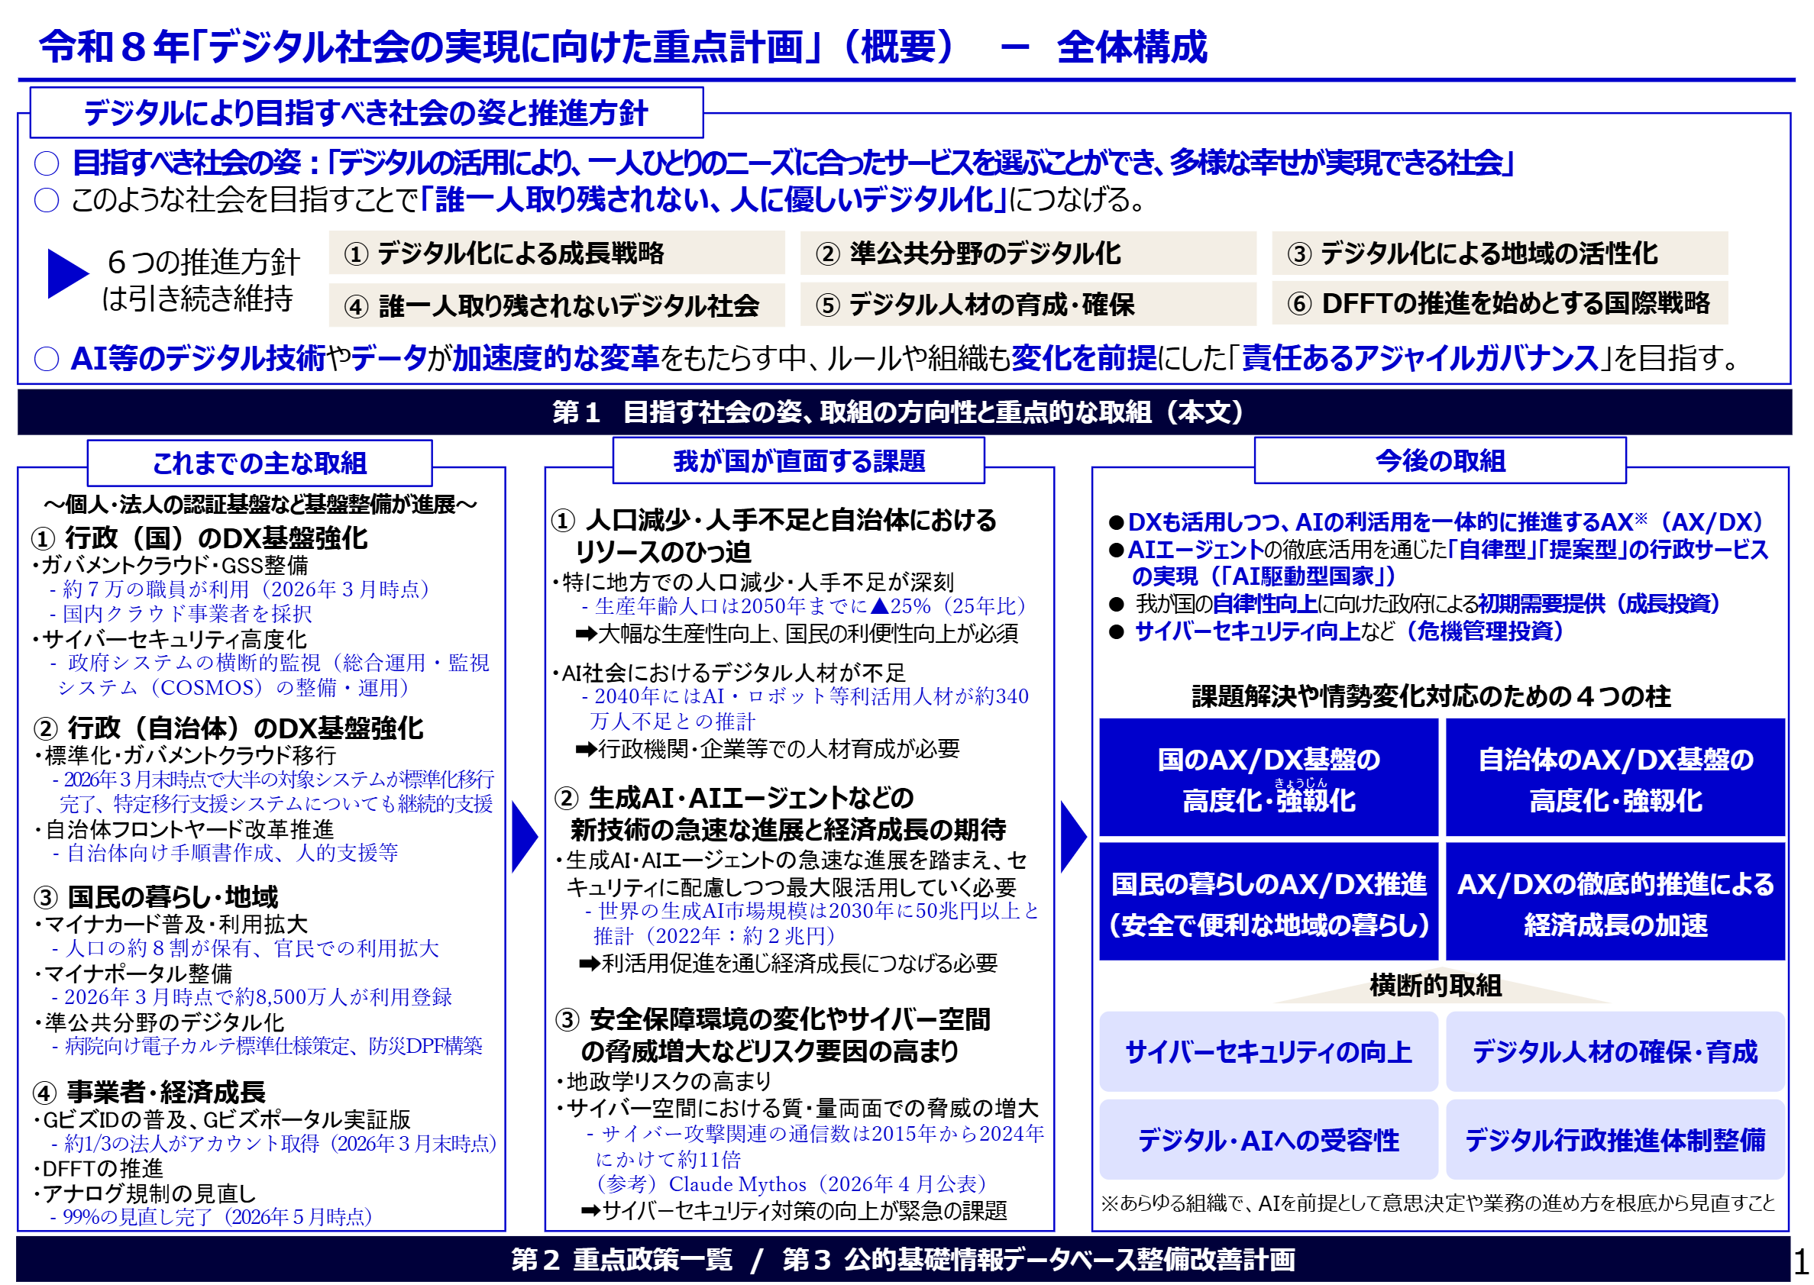Click line '病院向け電子カルテ標準仕様策定、防災DPF構築'
The height and width of the screenshot is (1285, 1814).
pos(267,1046)
